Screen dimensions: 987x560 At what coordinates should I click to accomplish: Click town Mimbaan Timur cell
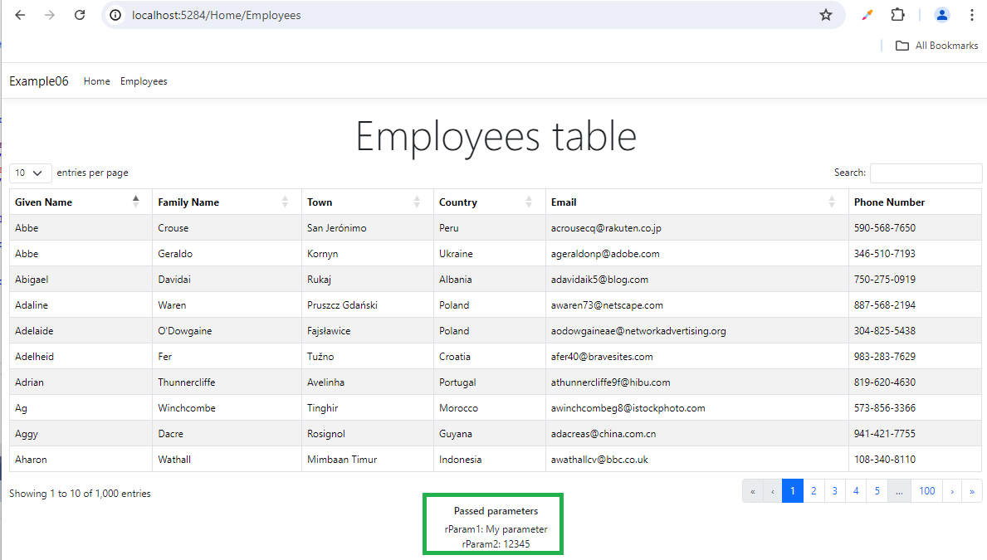tap(367, 460)
